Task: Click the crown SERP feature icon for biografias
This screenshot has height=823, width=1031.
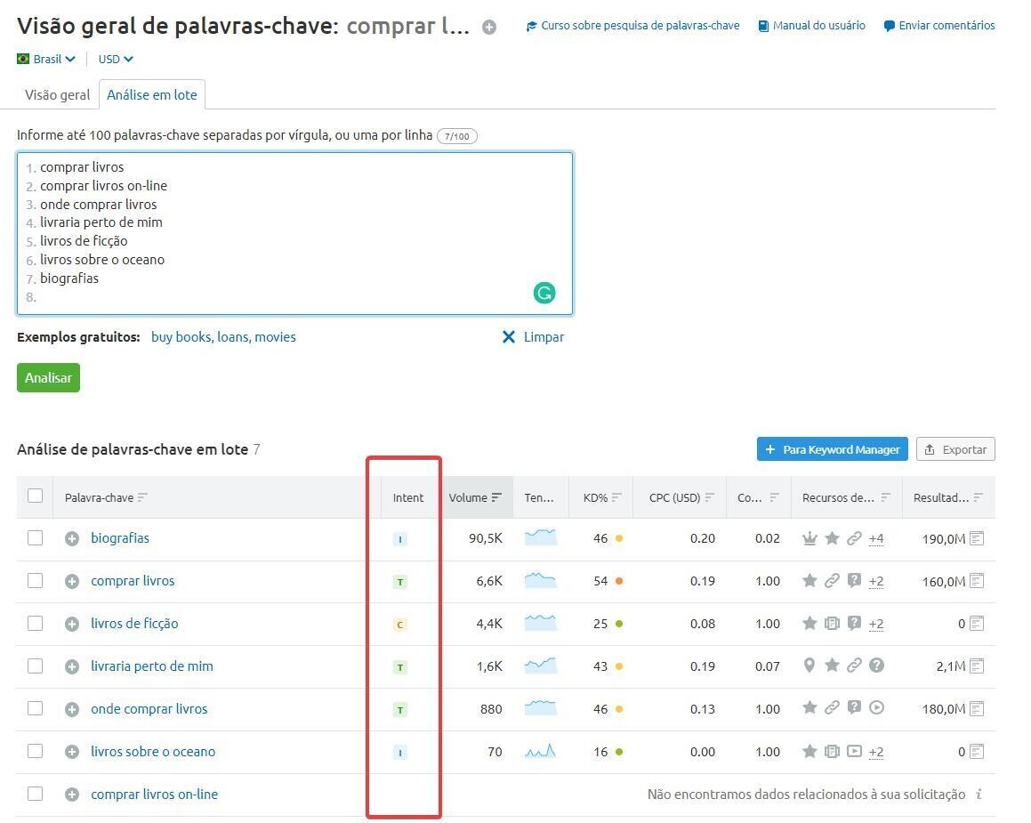Action: click(809, 538)
